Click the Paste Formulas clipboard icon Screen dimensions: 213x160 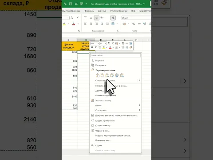tap(107, 76)
